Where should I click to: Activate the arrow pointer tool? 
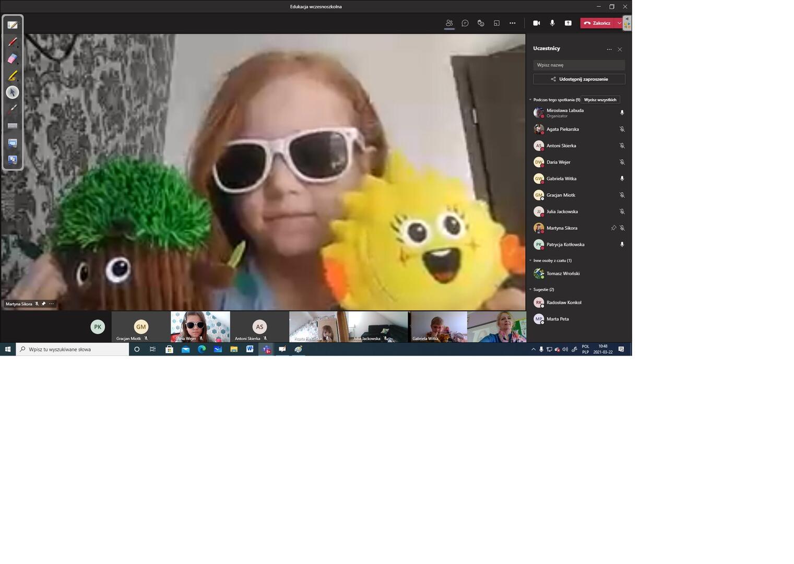[13, 92]
